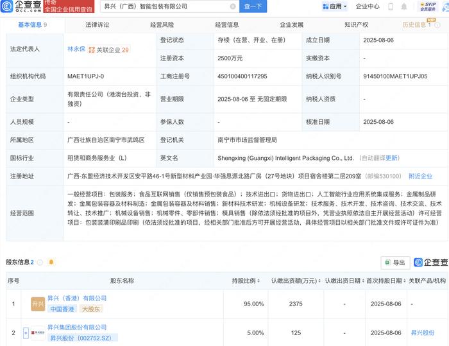Switch to 经营风险 tab
Image resolution: width=449 pixels, height=346 pixels.
tap(162, 25)
